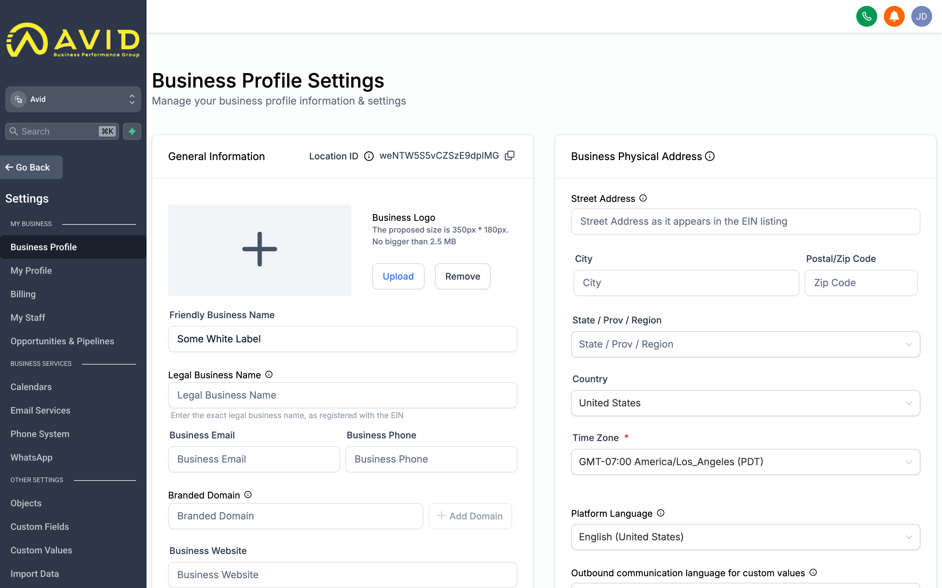This screenshot has width=942, height=588.
Task: Open the State / Prov / Region dropdown
Action: click(x=745, y=344)
